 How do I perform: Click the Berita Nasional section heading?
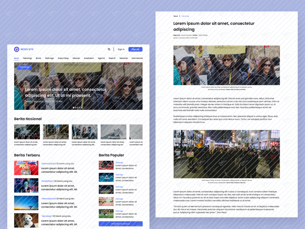(28, 119)
